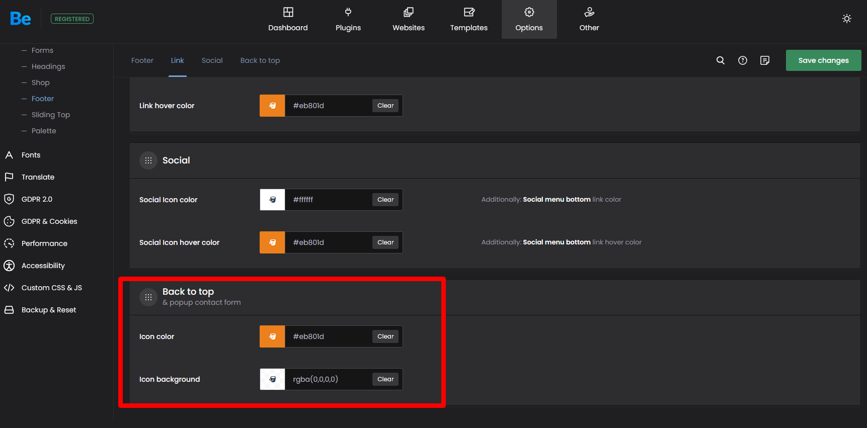867x428 pixels.
Task: Open the Dashboard section
Action: [x=288, y=20]
